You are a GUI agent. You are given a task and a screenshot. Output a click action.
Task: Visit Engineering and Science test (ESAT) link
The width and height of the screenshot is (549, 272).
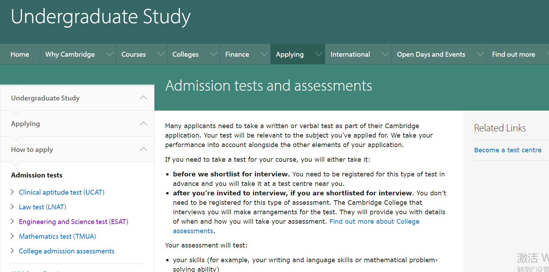pyautogui.click(x=74, y=222)
